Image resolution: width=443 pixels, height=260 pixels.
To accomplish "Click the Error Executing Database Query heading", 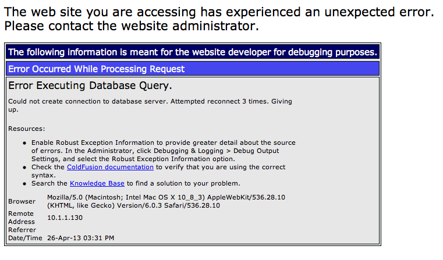I will click(90, 86).
